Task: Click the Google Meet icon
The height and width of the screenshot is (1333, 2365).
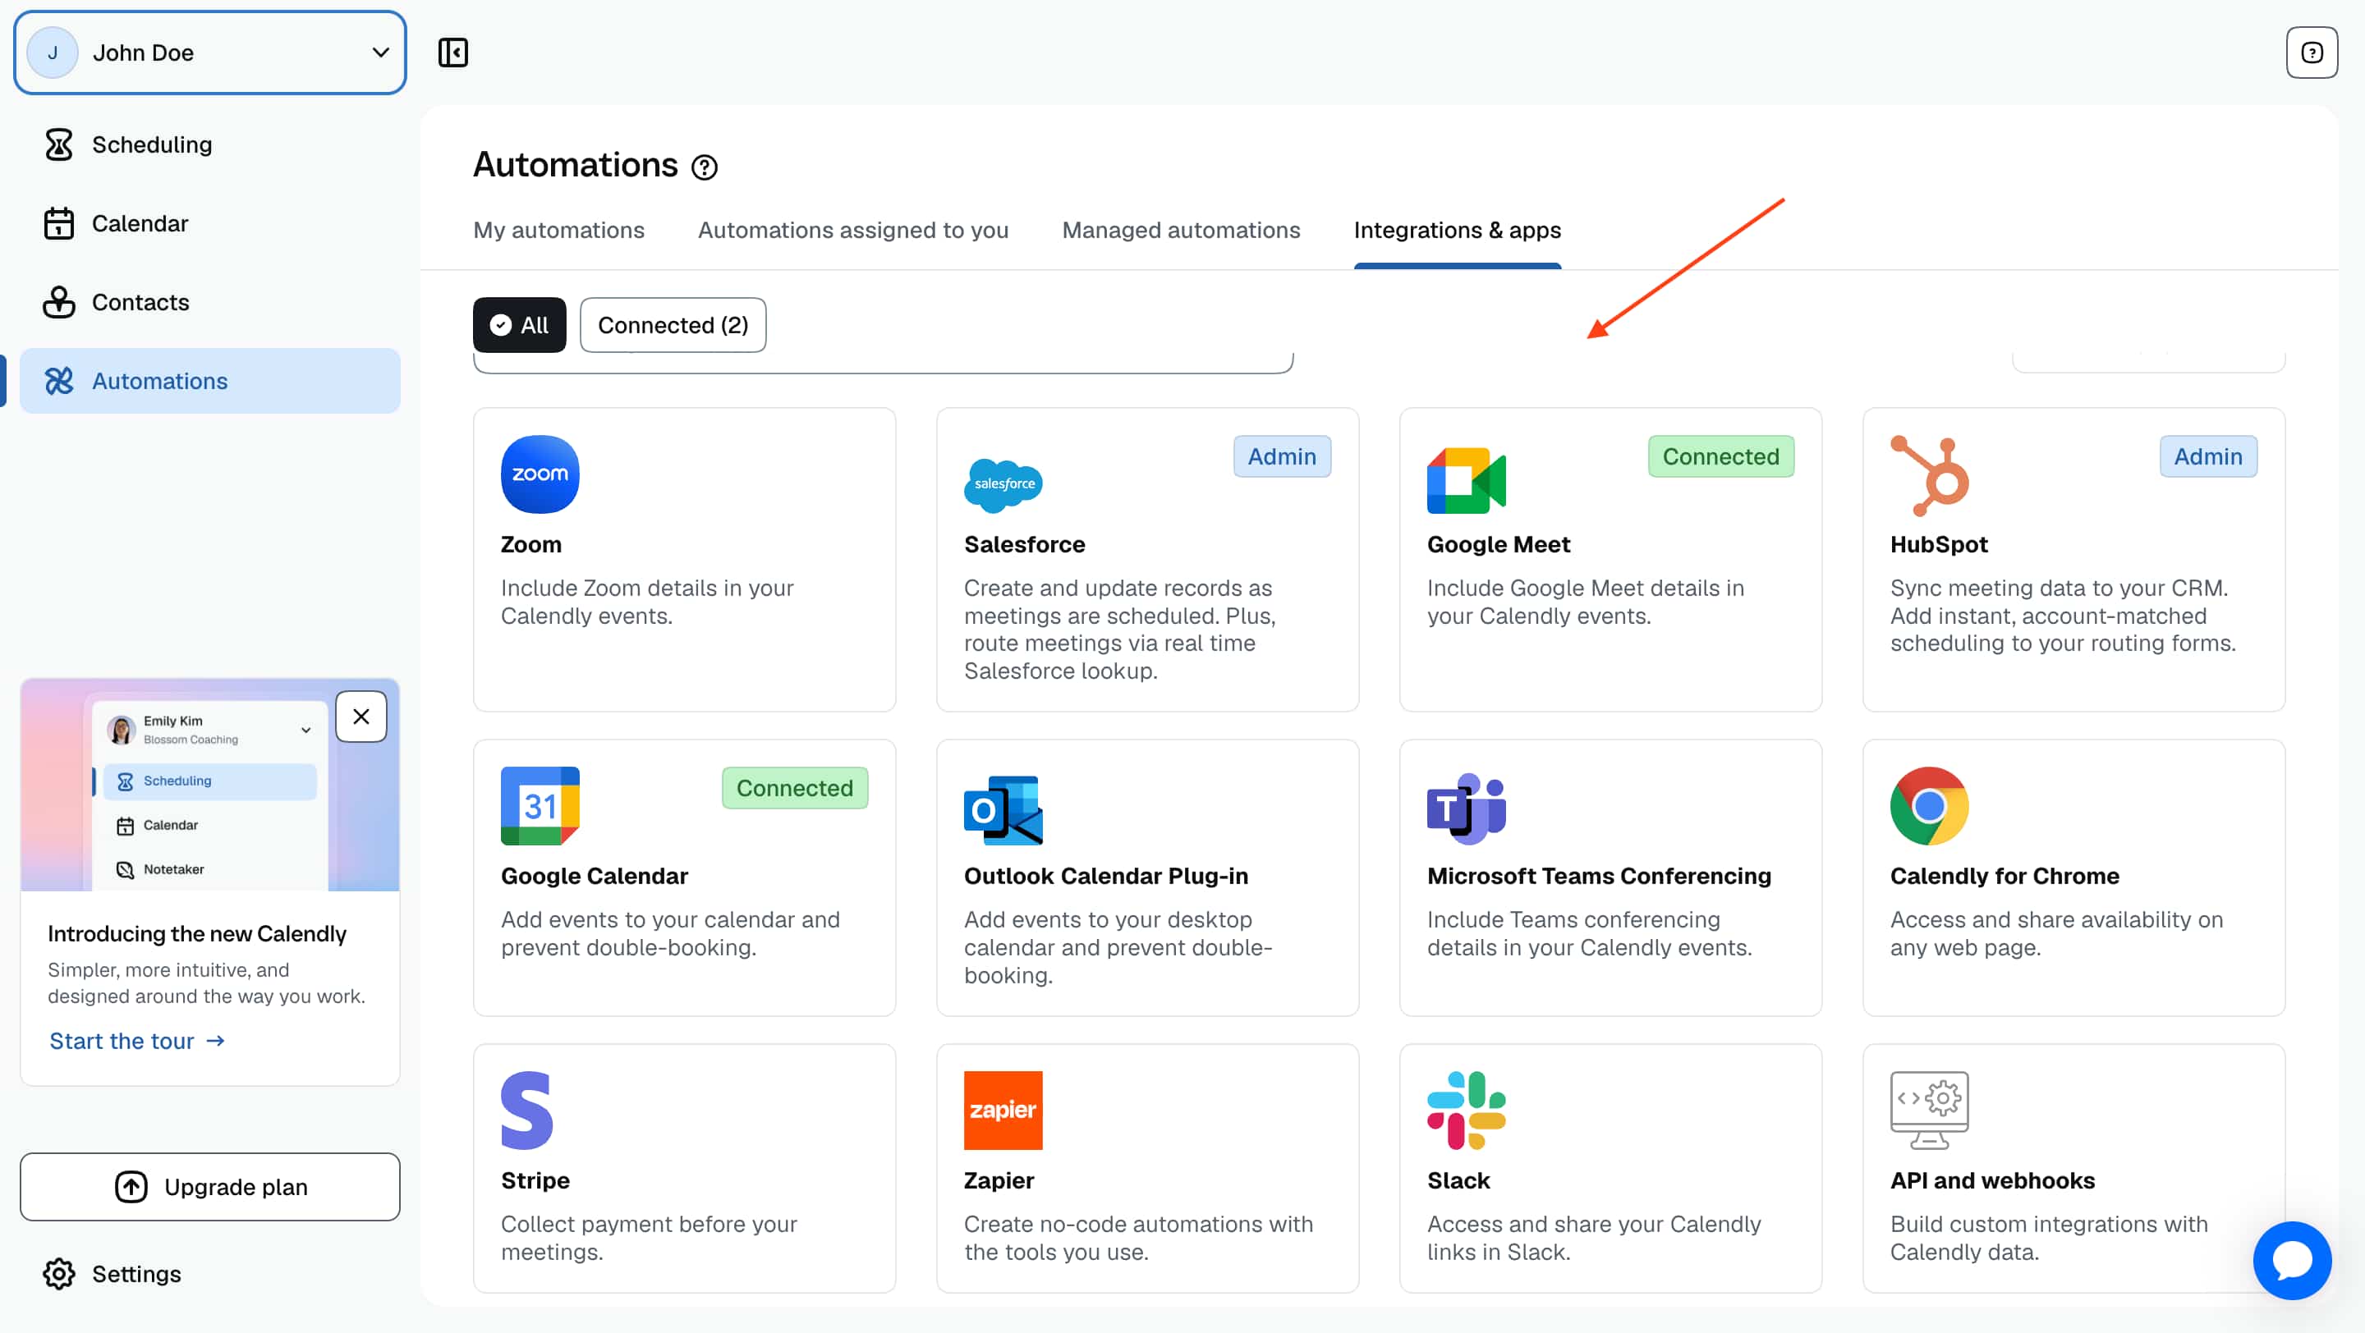Action: [x=1466, y=480]
